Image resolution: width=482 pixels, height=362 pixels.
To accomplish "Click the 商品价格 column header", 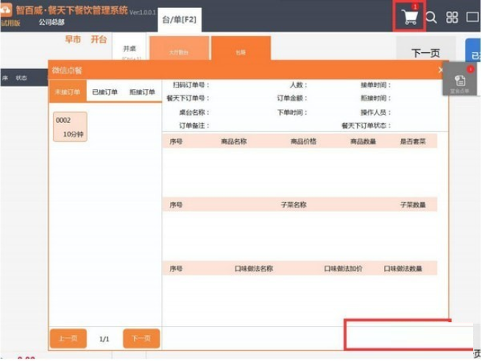I will pyautogui.click(x=303, y=141).
